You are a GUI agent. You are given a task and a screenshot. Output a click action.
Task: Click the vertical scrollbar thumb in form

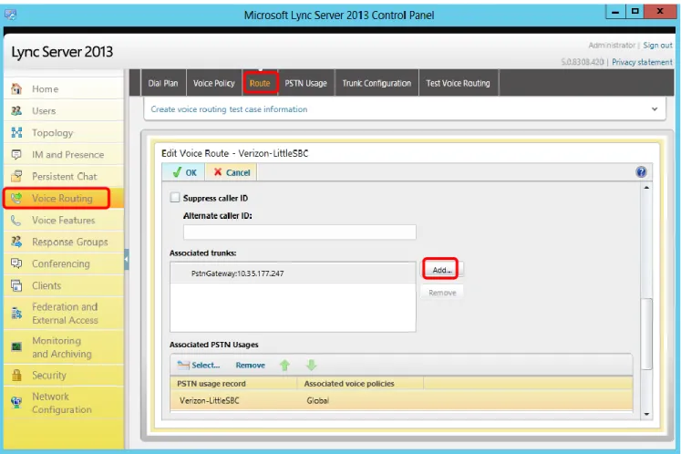tap(646, 334)
